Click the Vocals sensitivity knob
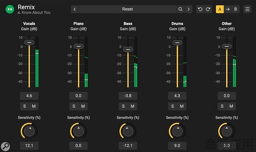Viewport: 256px width, 152px height. click(x=29, y=131)
